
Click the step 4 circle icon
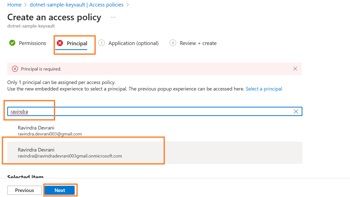173,43
